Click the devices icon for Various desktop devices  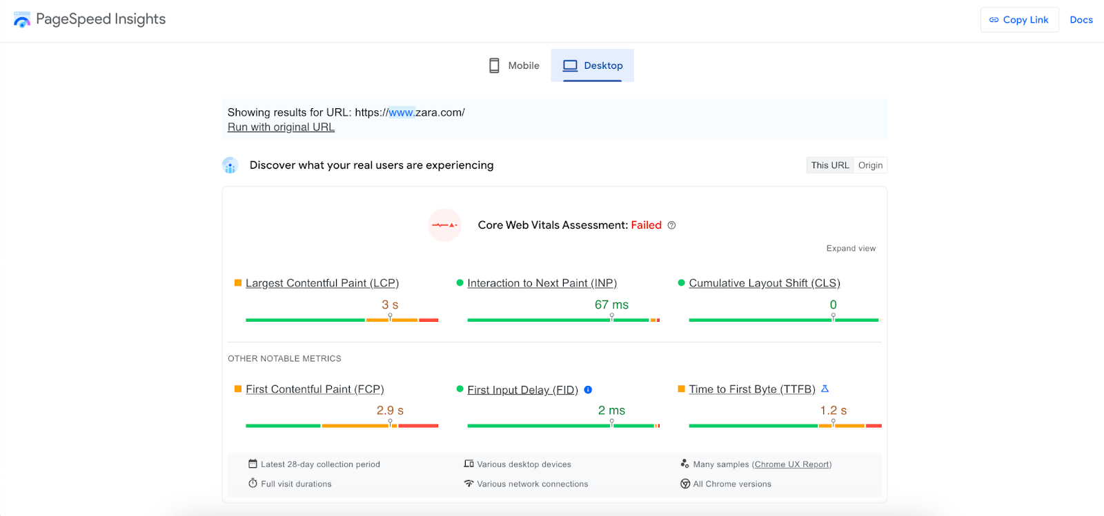[x=469, y=464]
